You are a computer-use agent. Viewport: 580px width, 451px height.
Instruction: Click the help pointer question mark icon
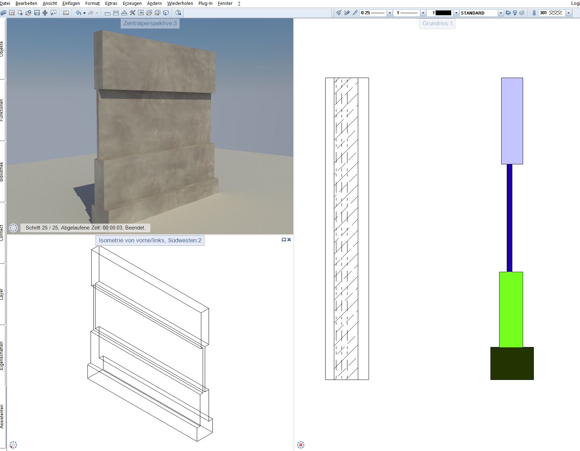pyautogui.click(x=178, y=13)
